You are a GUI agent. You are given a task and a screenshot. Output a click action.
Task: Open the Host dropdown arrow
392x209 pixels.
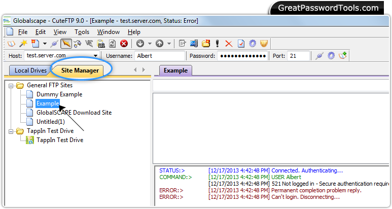pos(95,56)
